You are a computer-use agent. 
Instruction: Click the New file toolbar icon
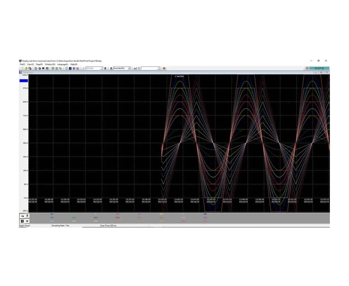(x=22, y=68)
